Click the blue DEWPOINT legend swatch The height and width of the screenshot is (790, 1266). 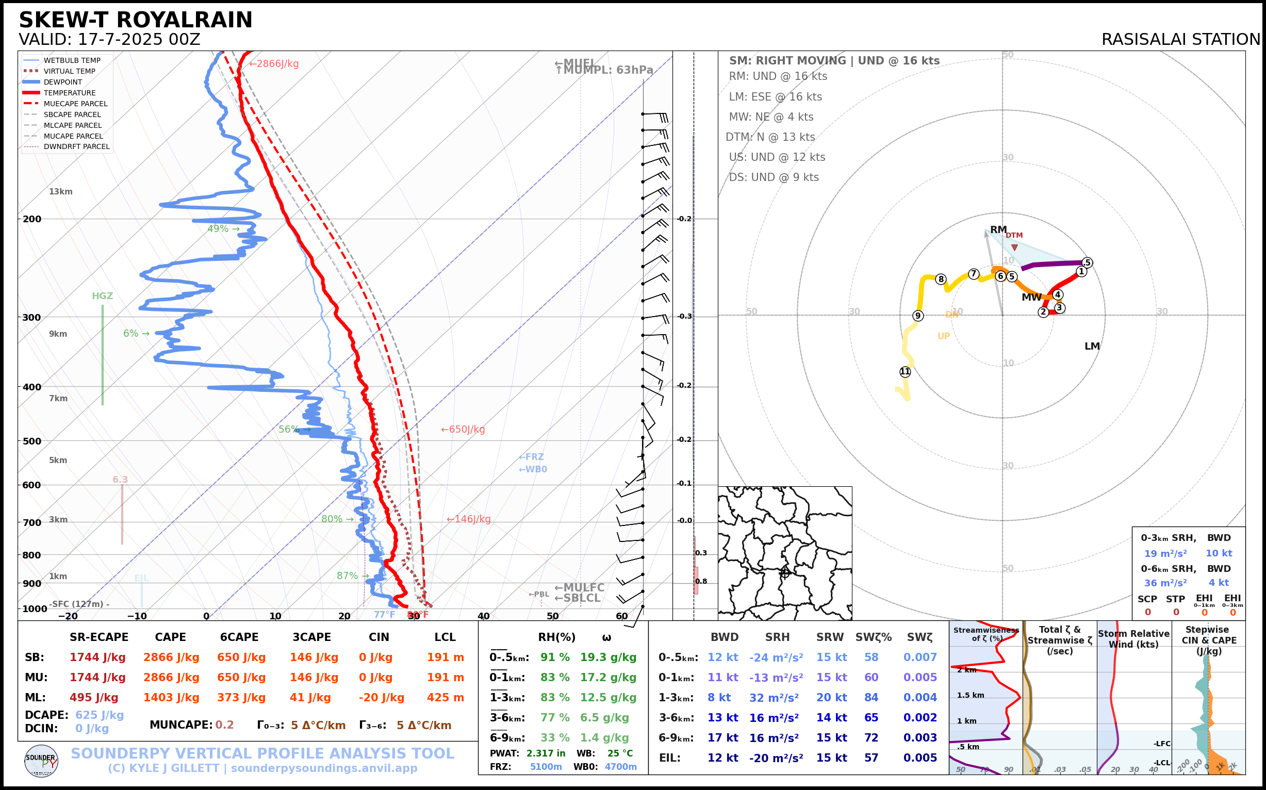point(31,82)
